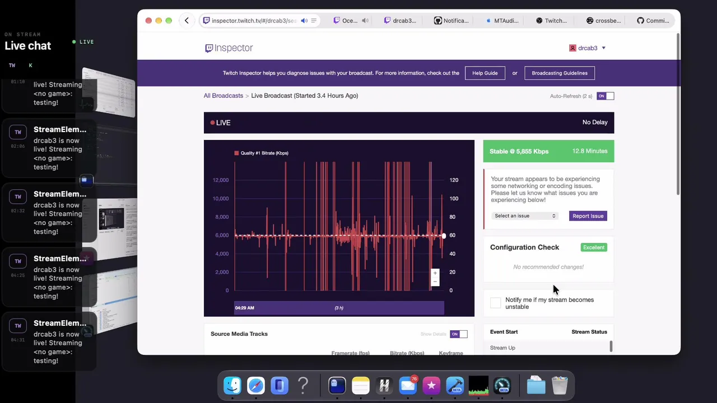Open the Mail app with 76 badge
This screenshot has width=717, height=403.
tap(408, 385)
